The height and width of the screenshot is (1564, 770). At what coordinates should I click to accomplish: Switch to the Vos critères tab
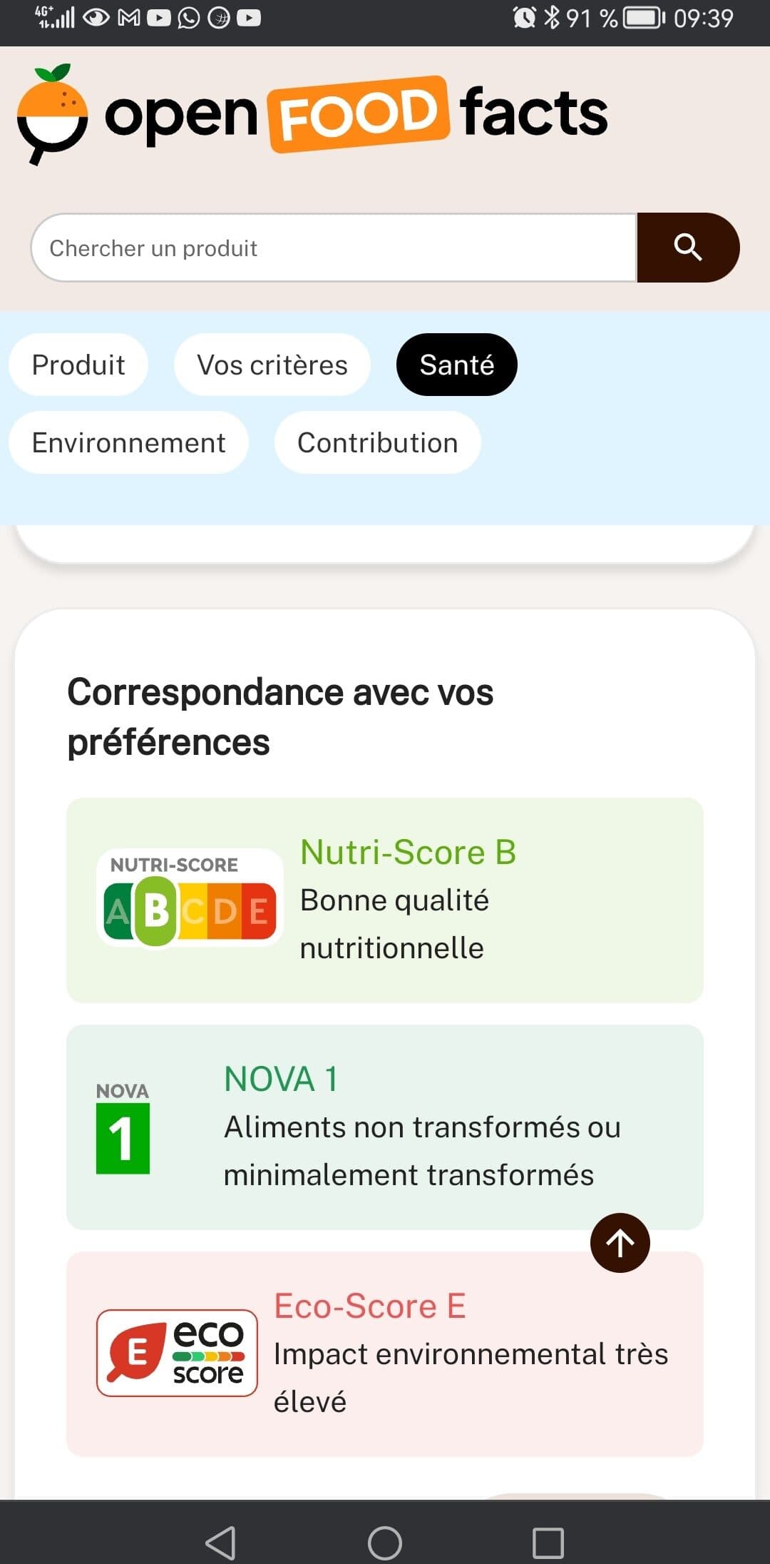272,365
